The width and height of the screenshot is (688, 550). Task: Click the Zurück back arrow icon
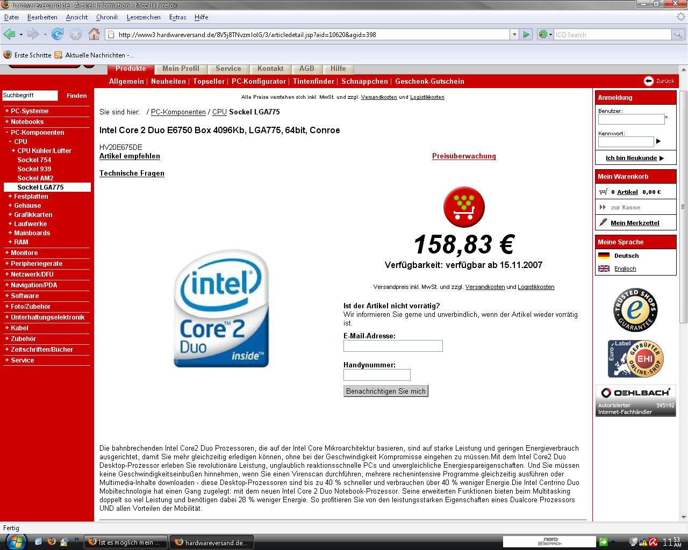(649, 81)
